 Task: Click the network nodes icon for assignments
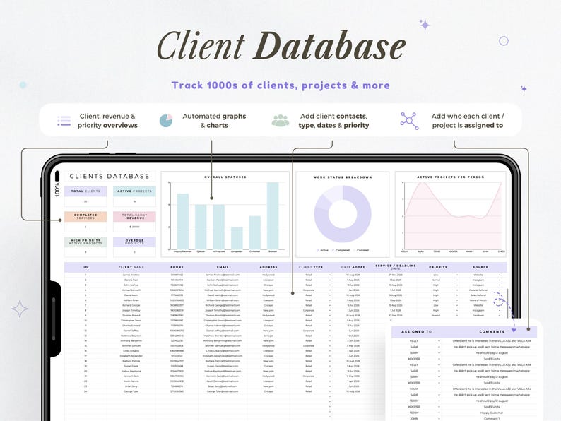pyautogui.click(x=409, y=121)
